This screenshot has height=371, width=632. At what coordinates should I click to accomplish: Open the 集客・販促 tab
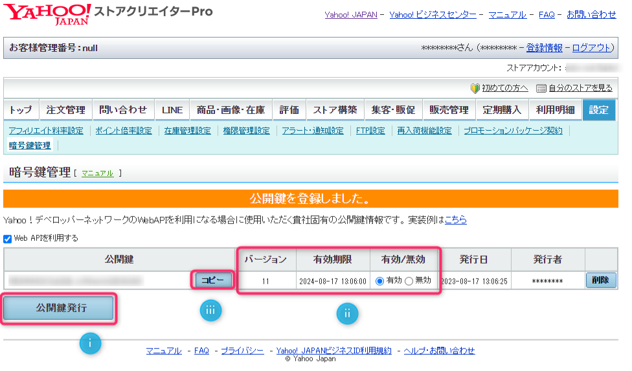393,110
